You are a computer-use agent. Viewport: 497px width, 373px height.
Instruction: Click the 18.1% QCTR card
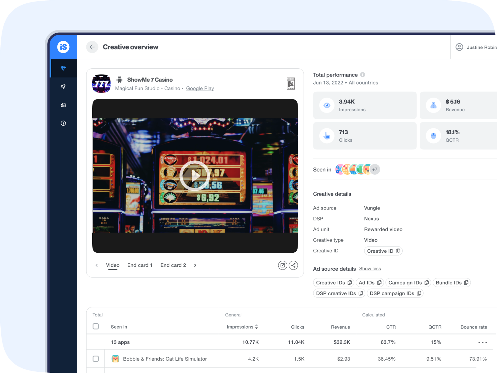458,136
